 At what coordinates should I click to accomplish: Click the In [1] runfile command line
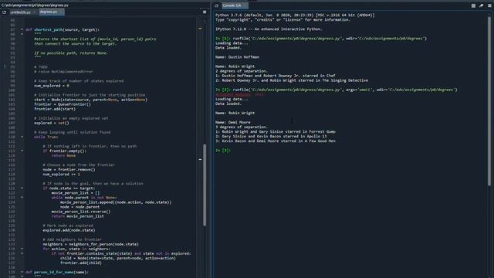click(321, 39)
